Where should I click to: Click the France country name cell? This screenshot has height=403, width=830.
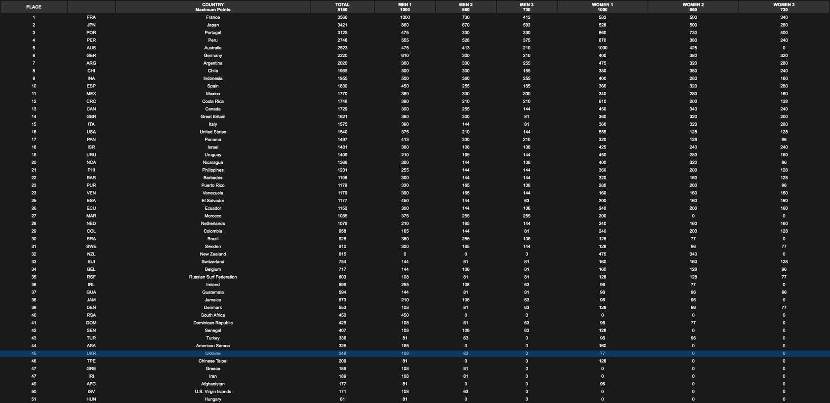point(213,17)
